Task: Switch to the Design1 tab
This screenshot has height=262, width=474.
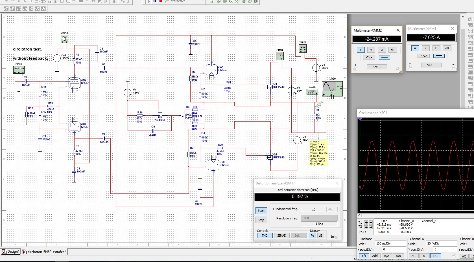Action: pos(11,252)
